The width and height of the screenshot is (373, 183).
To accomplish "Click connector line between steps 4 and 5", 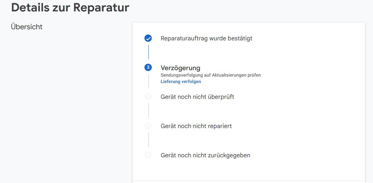I will point(148,140).
